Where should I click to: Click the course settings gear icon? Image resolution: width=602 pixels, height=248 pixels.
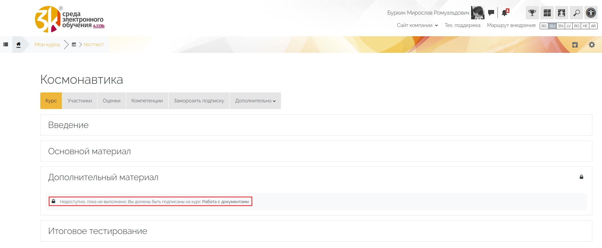click(x=592, y=45)
